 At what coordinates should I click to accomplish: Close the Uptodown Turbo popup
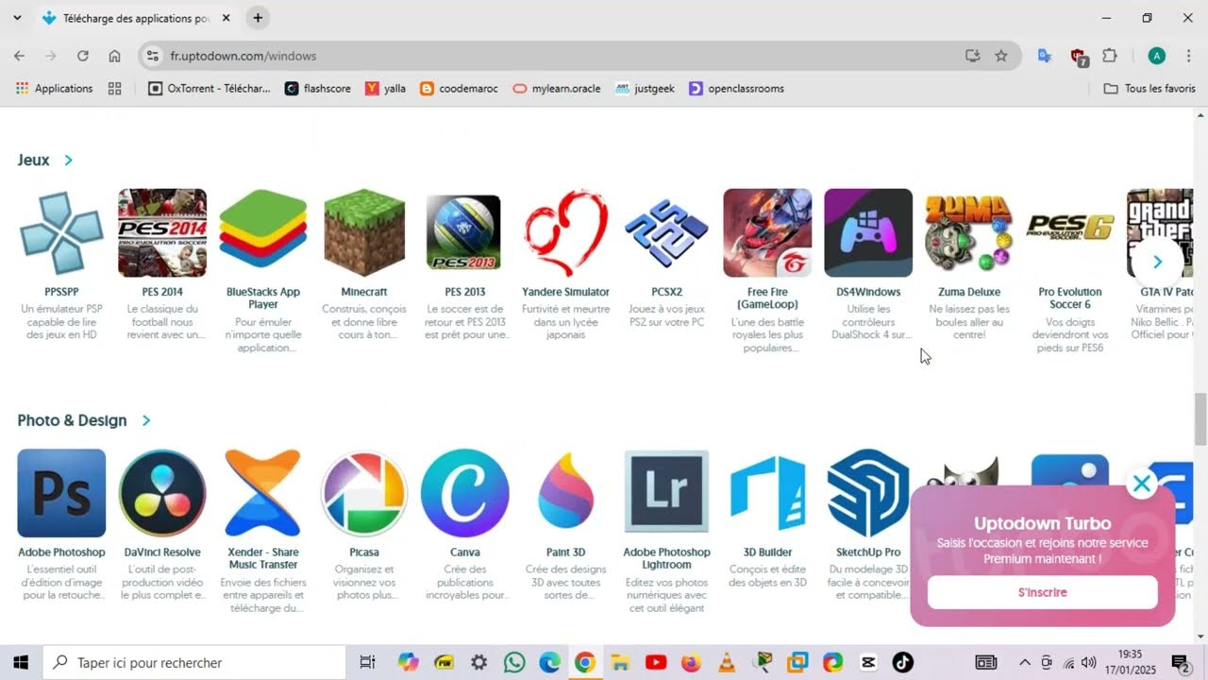(1142, 484)
